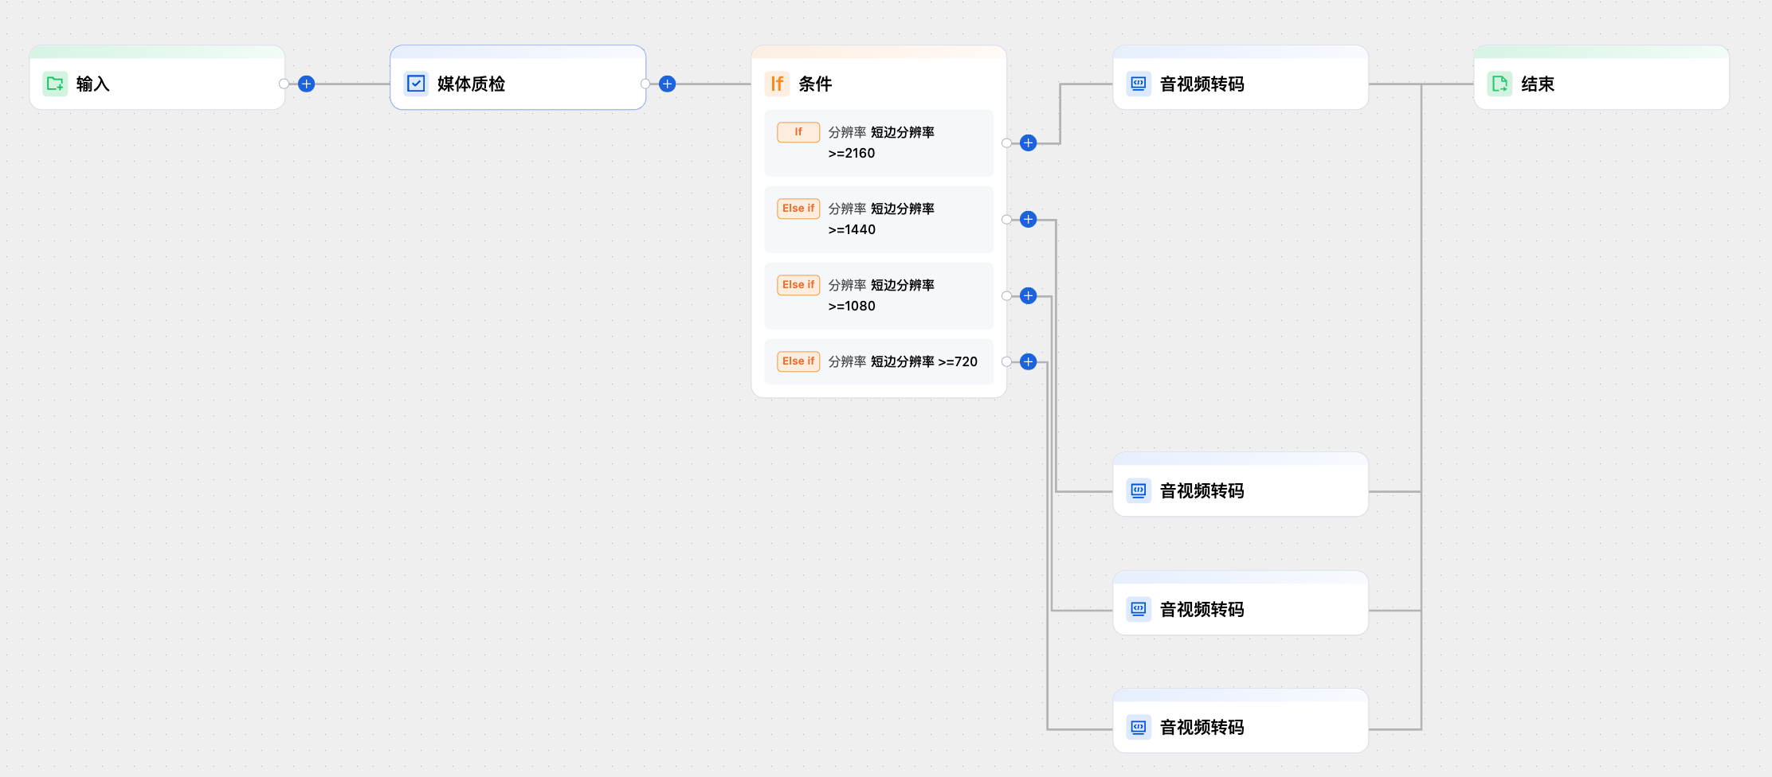Click the green Input node folder icon
The width and height of the screenshot is (1772, 777).
click(x=55, y=84)
